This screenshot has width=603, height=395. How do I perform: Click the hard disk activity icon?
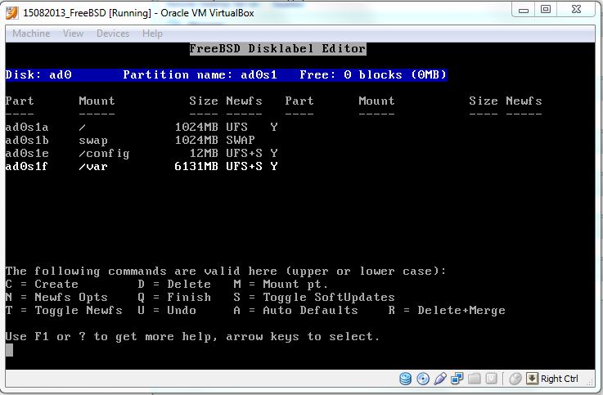pos(406,379)
